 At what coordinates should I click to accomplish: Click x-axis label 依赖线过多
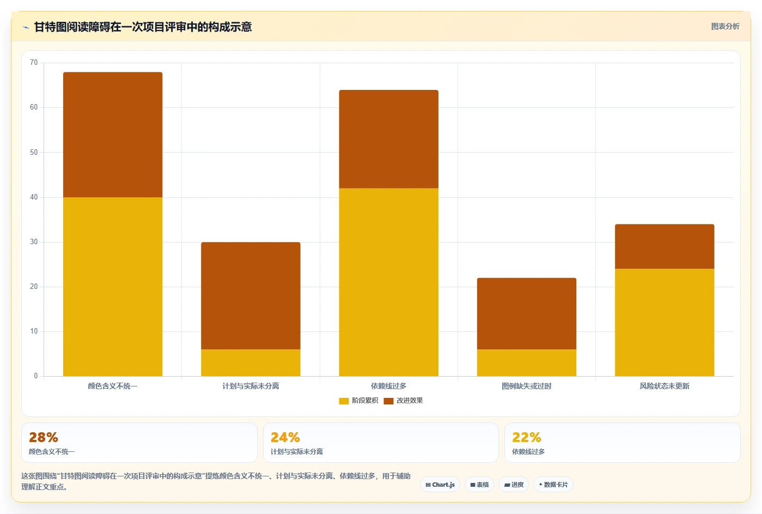[x=388, y=386]
